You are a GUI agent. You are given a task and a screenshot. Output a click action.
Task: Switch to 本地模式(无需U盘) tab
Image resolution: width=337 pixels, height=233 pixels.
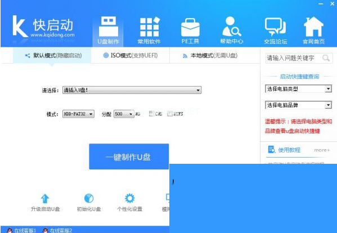(210, 56)
